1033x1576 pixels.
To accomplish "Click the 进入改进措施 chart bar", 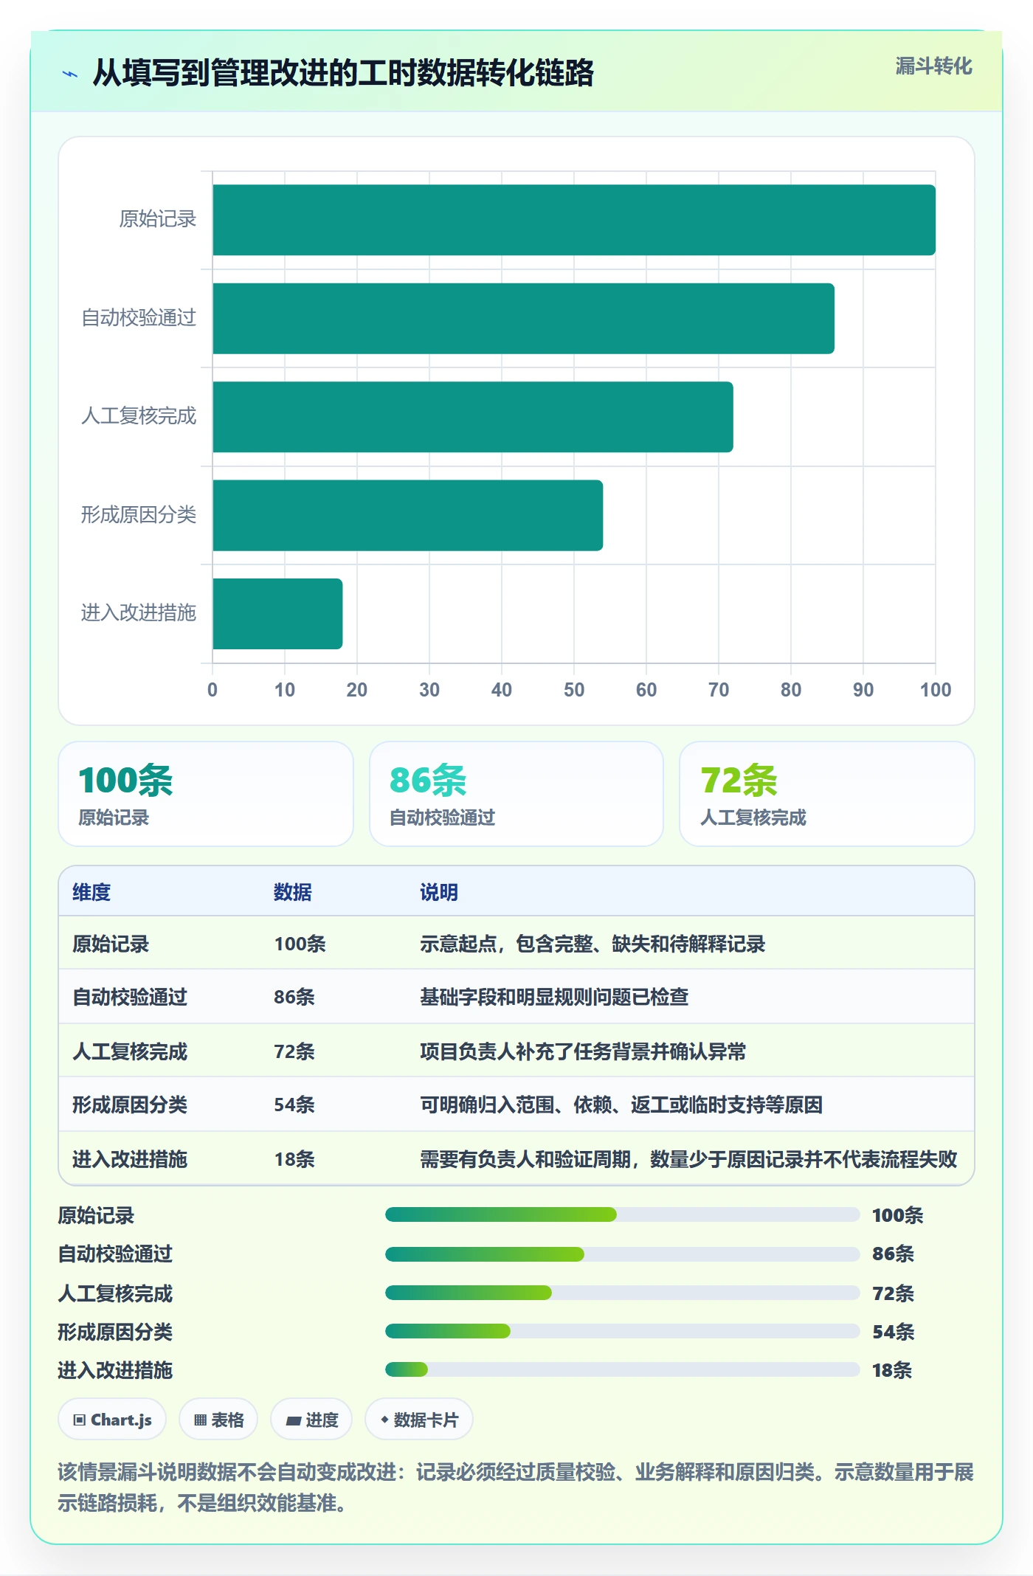I will pos(277,614).
